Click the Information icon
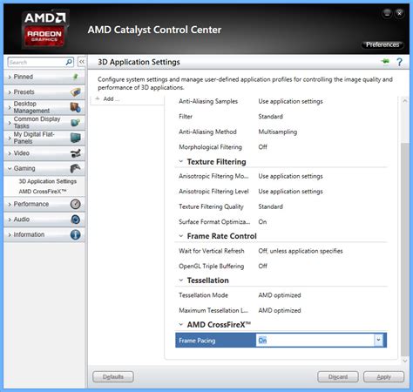The height and width of the screenshot is (392, 413). (x=76, y=234)
